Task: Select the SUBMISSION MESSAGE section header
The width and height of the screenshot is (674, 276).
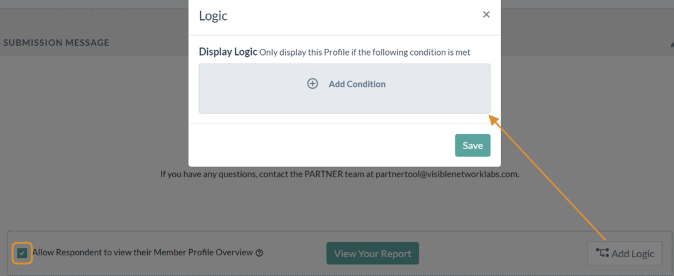Action: (56, 43)
